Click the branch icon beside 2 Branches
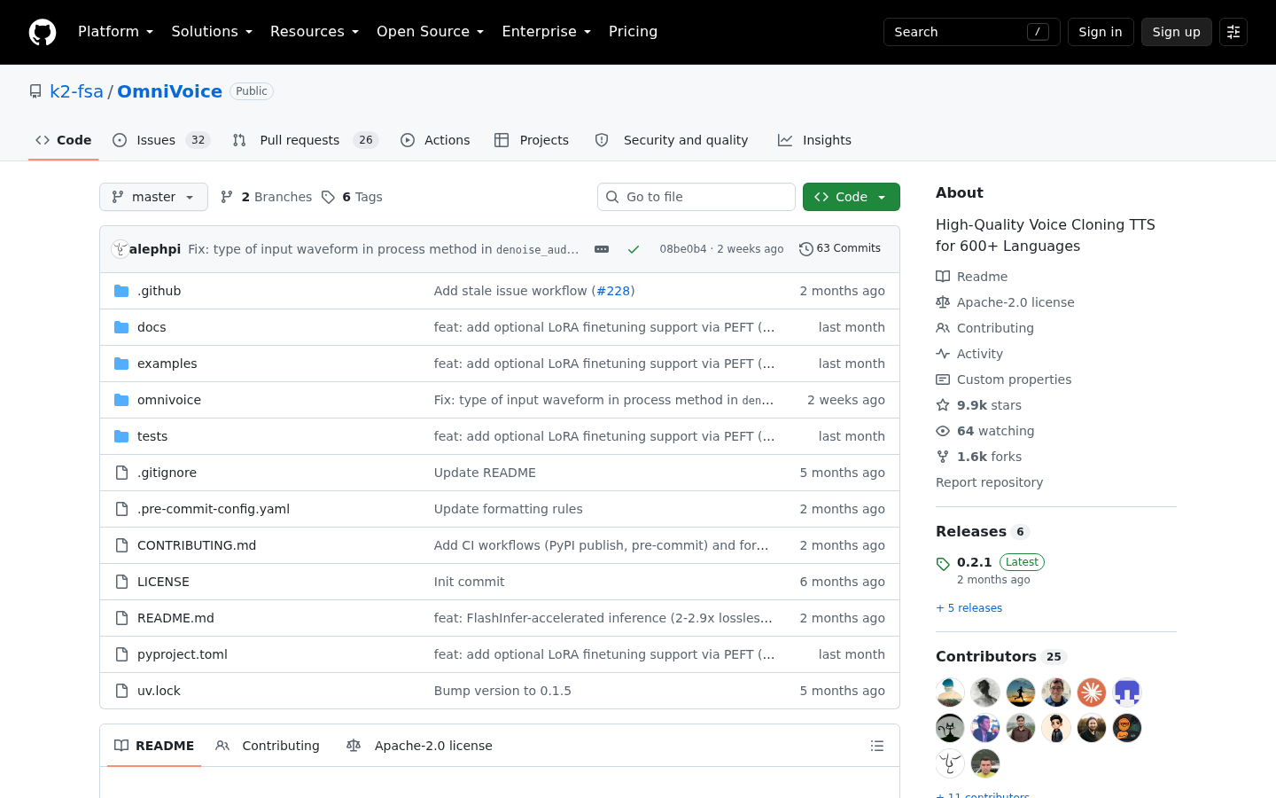 click(x=227, y=197)
